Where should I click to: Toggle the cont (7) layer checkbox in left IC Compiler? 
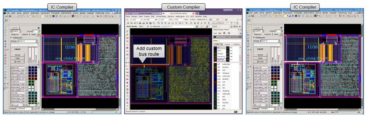click(x=27, y=82)
